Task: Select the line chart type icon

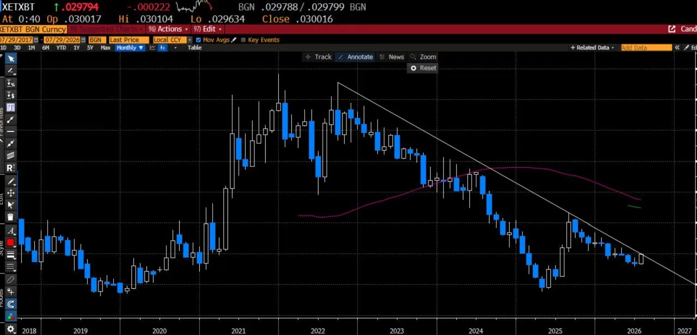Action: 152,48
